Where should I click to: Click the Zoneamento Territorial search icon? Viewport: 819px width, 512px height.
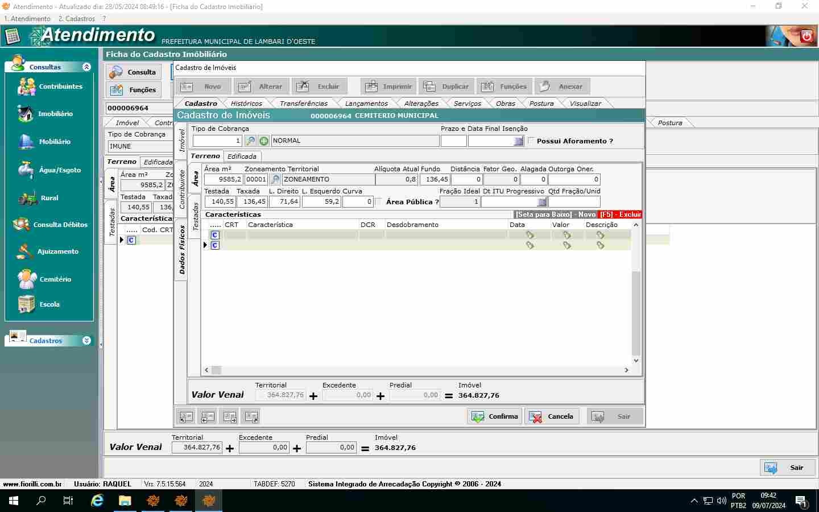point(275,179)
